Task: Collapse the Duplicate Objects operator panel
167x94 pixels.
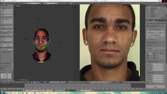Action: tap(6, 63)
